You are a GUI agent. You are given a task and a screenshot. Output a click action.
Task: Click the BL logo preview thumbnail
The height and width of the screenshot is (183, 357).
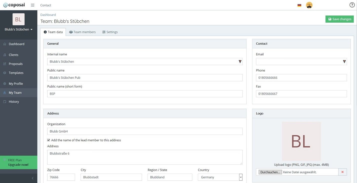[x=301, y=141]
